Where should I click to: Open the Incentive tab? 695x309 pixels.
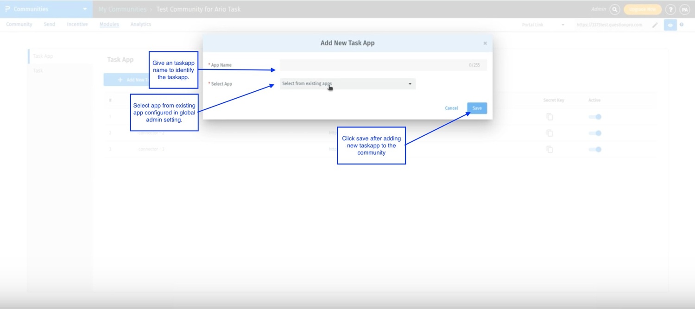pos(77,25)
